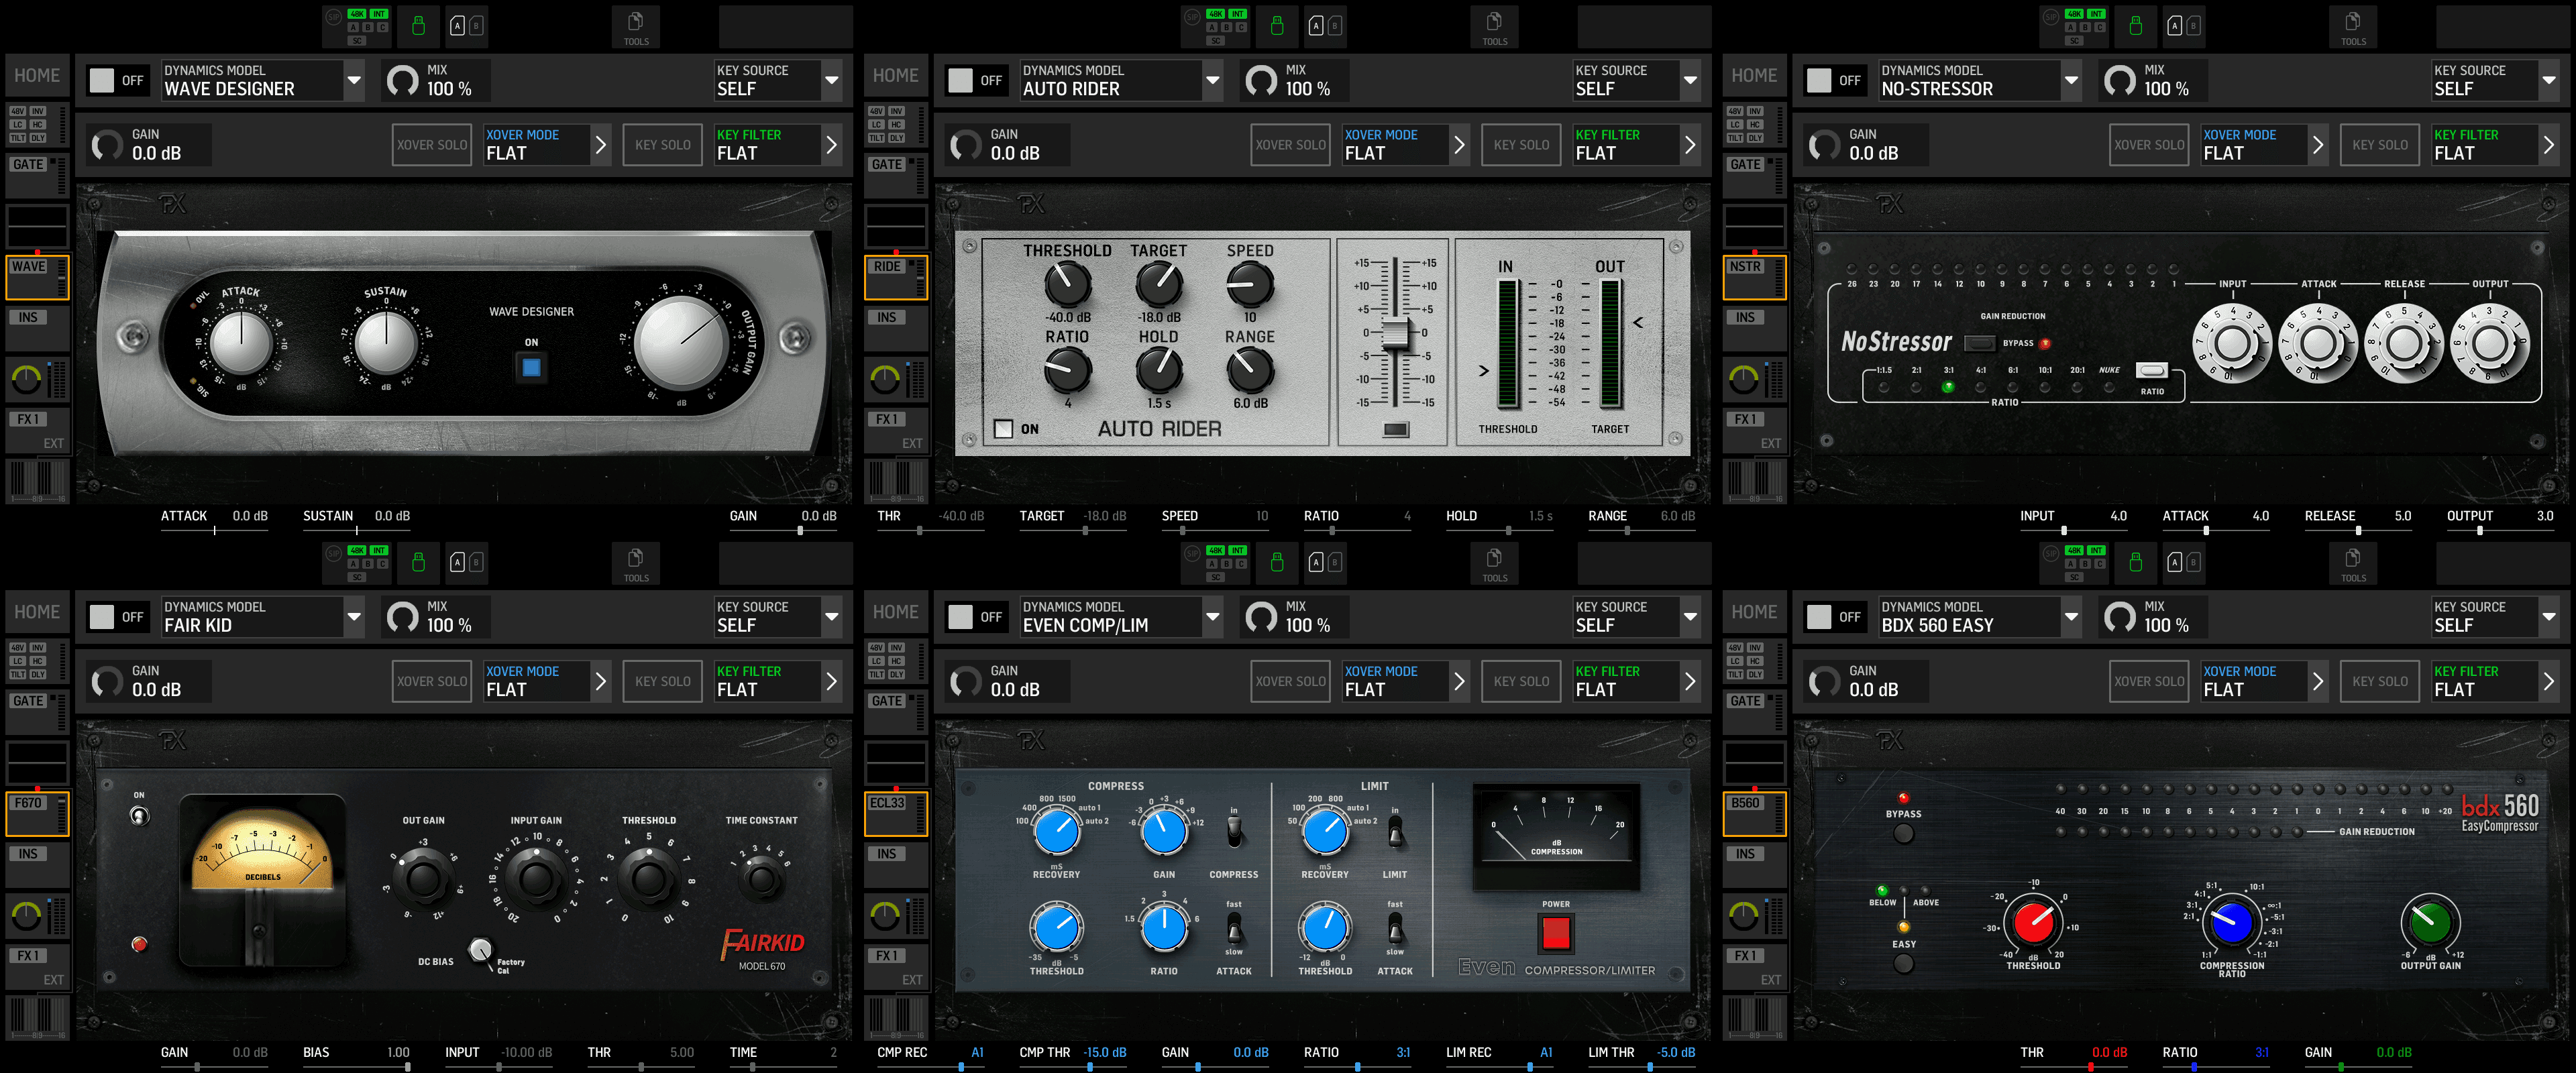
Task: Open Dynamics Model dropdown showing BDX 560 EASY
Action: coord(1980,617)
